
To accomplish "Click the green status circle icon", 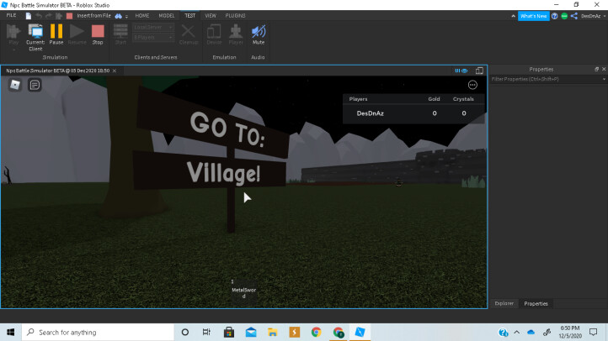I will click(x=564, y=16).
